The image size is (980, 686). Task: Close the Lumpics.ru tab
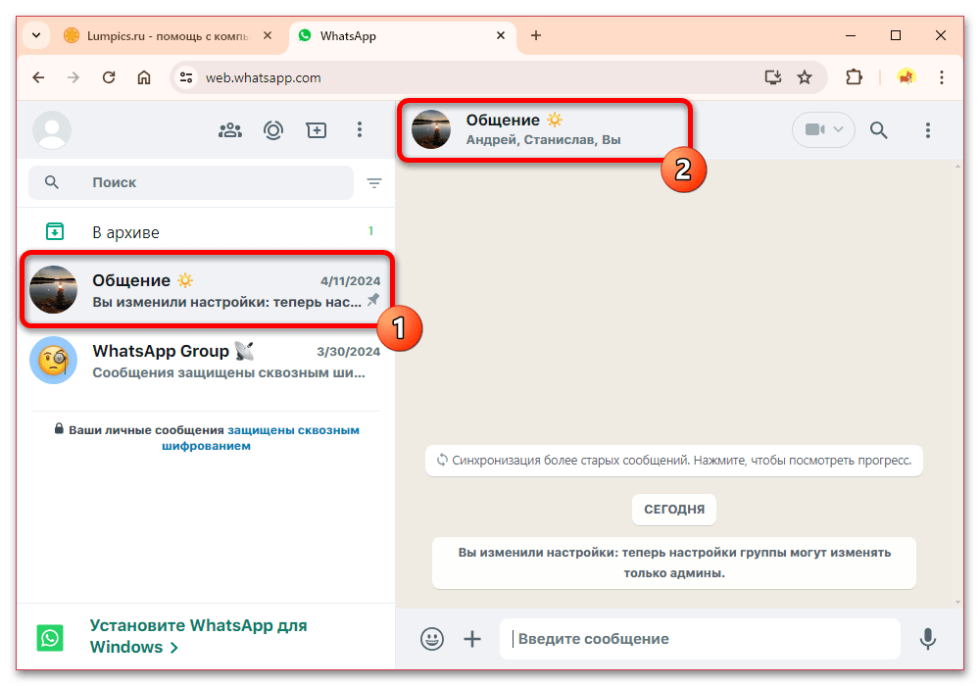pos(268,35)
